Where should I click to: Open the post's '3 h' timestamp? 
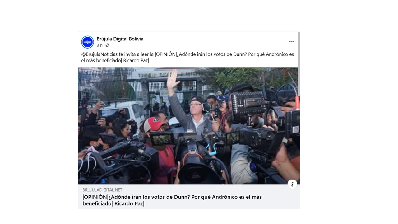tap(99, 45)
